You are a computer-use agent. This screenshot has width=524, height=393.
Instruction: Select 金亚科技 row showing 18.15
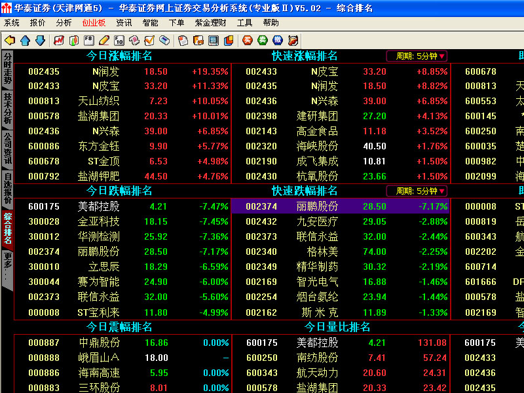[122, 221]
